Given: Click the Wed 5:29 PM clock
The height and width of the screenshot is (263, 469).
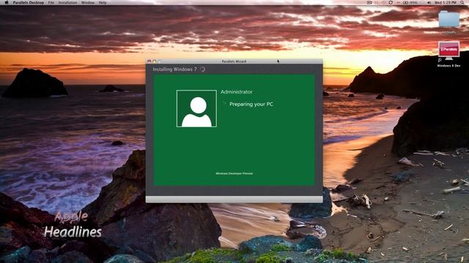Looking at the screenshot, I should click(446, 2).
